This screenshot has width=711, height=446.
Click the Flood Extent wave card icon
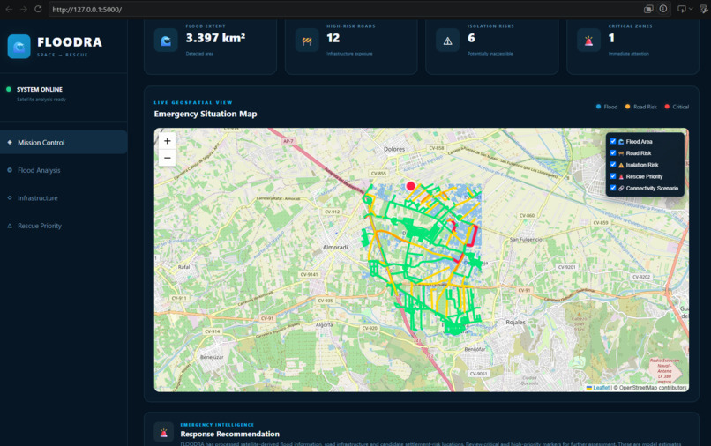(x=166, y=41)
